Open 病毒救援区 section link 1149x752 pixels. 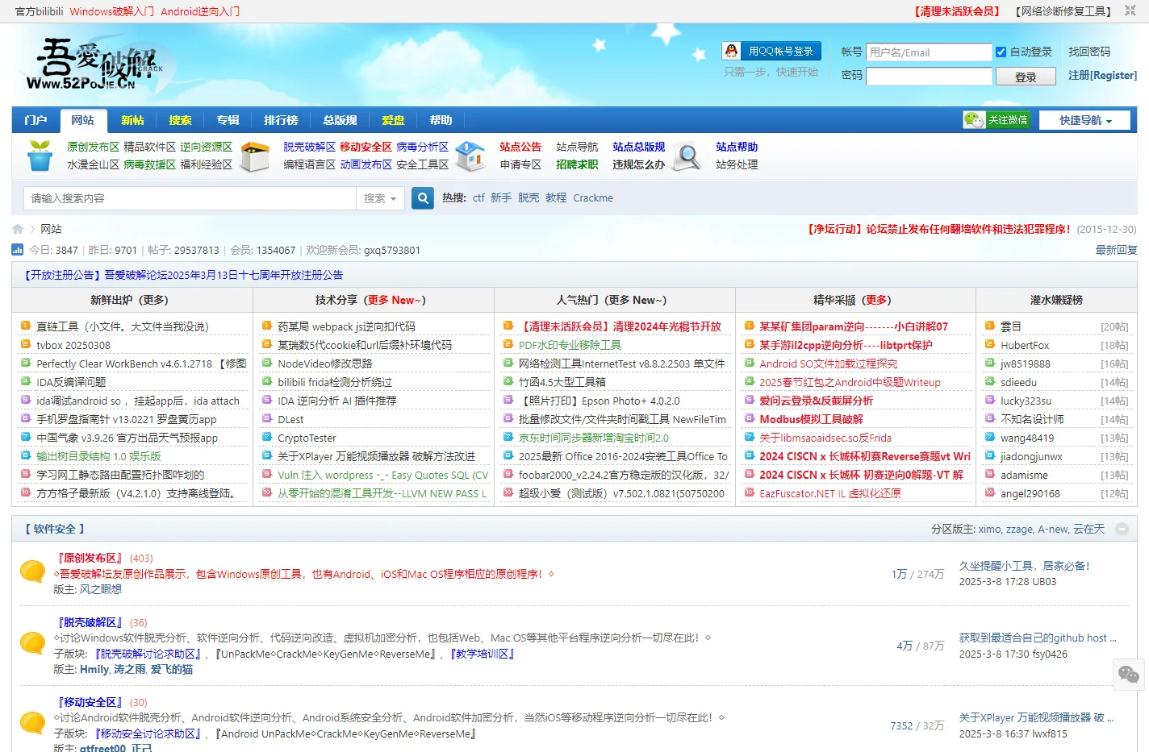149,164
